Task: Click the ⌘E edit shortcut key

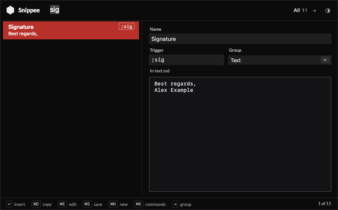Action: click(62, 204)
